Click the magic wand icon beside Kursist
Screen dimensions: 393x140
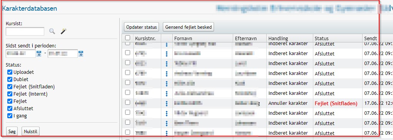[64, 31]
